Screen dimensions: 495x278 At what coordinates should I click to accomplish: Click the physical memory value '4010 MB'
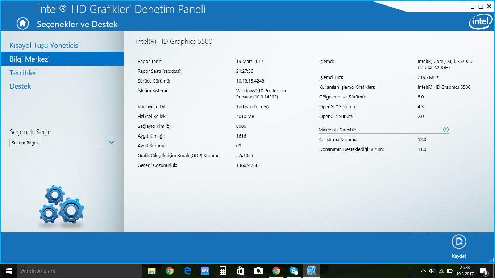pyautogui.click(x=245, y=116)
